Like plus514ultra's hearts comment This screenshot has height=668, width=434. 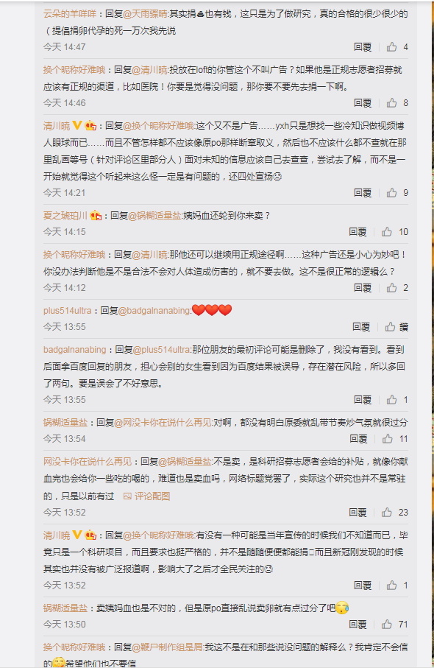[390, 327]
